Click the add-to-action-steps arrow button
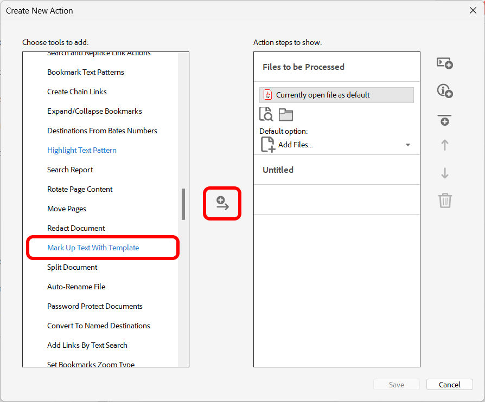Screen dimensions: 485x402 222,204
